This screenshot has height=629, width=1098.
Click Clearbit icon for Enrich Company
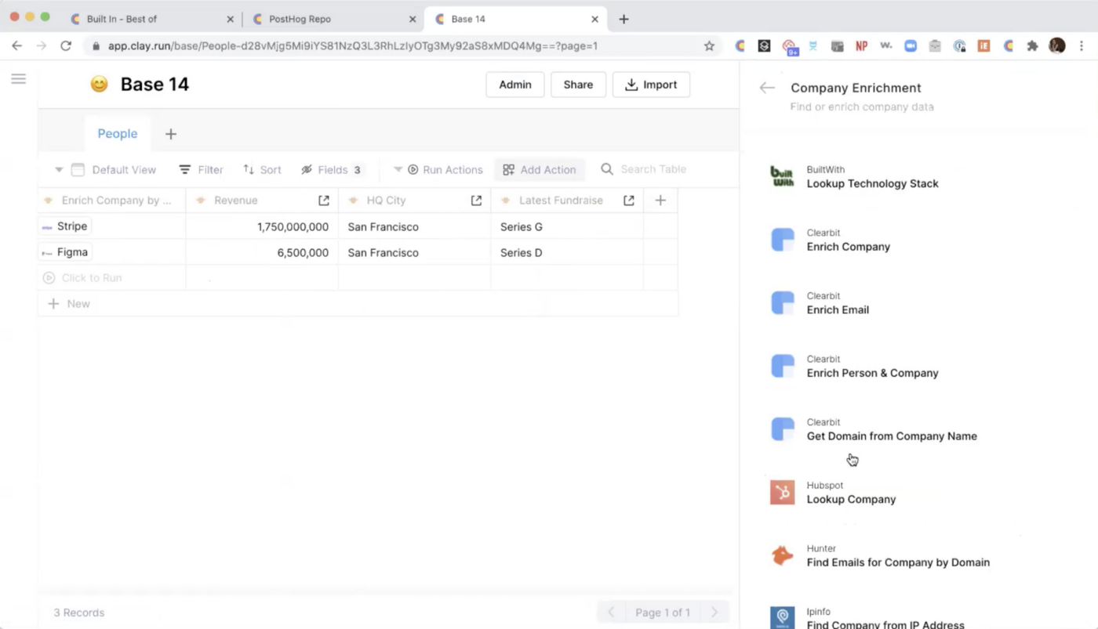coord(782,240)
